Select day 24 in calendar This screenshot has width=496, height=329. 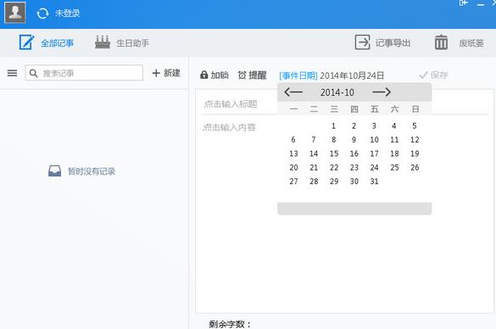tap(374, 167)
